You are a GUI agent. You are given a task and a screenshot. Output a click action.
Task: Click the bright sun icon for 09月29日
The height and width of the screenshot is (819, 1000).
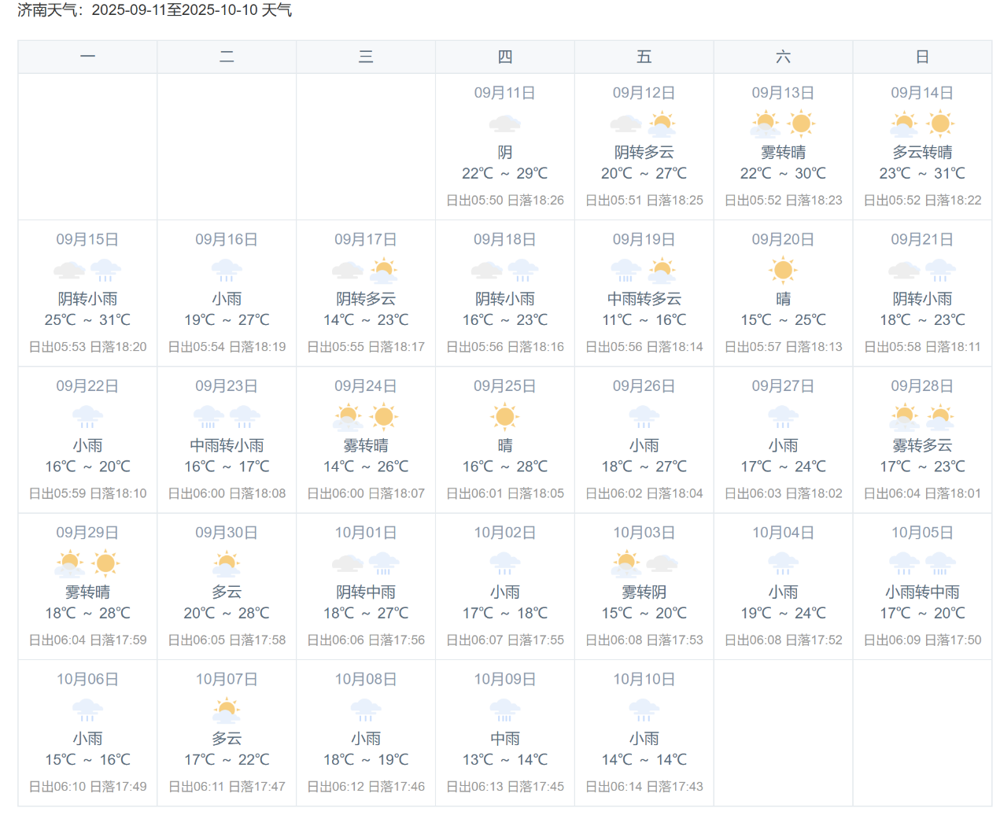pyautogui.click(x=105, y=563)
